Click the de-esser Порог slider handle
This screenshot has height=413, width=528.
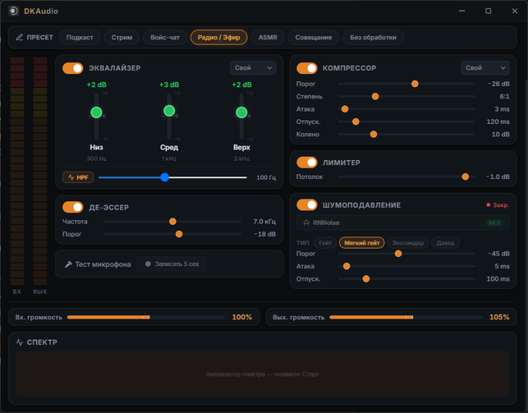[179, 234]
